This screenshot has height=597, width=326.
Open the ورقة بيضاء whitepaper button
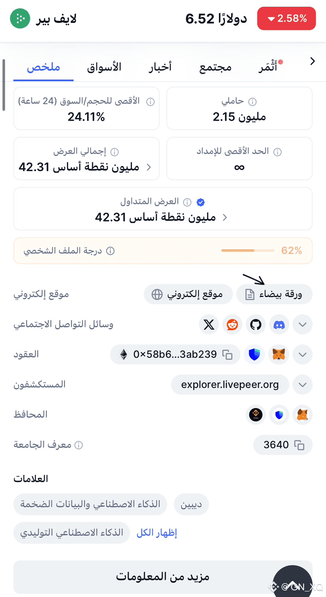274,294
